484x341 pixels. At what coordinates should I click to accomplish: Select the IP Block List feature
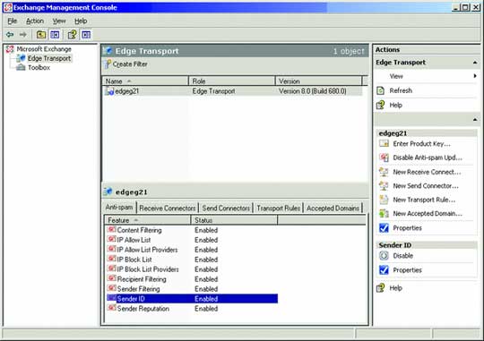(x=134, y=260)
